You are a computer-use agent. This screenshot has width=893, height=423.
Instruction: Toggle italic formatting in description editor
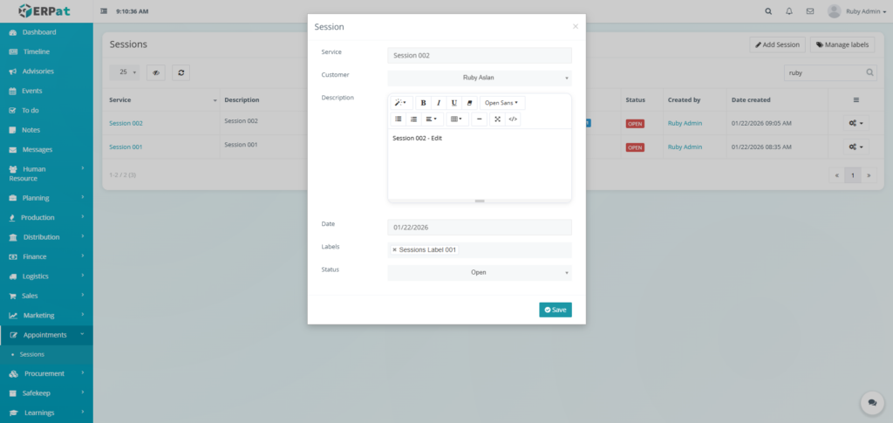tap(439, 103)
